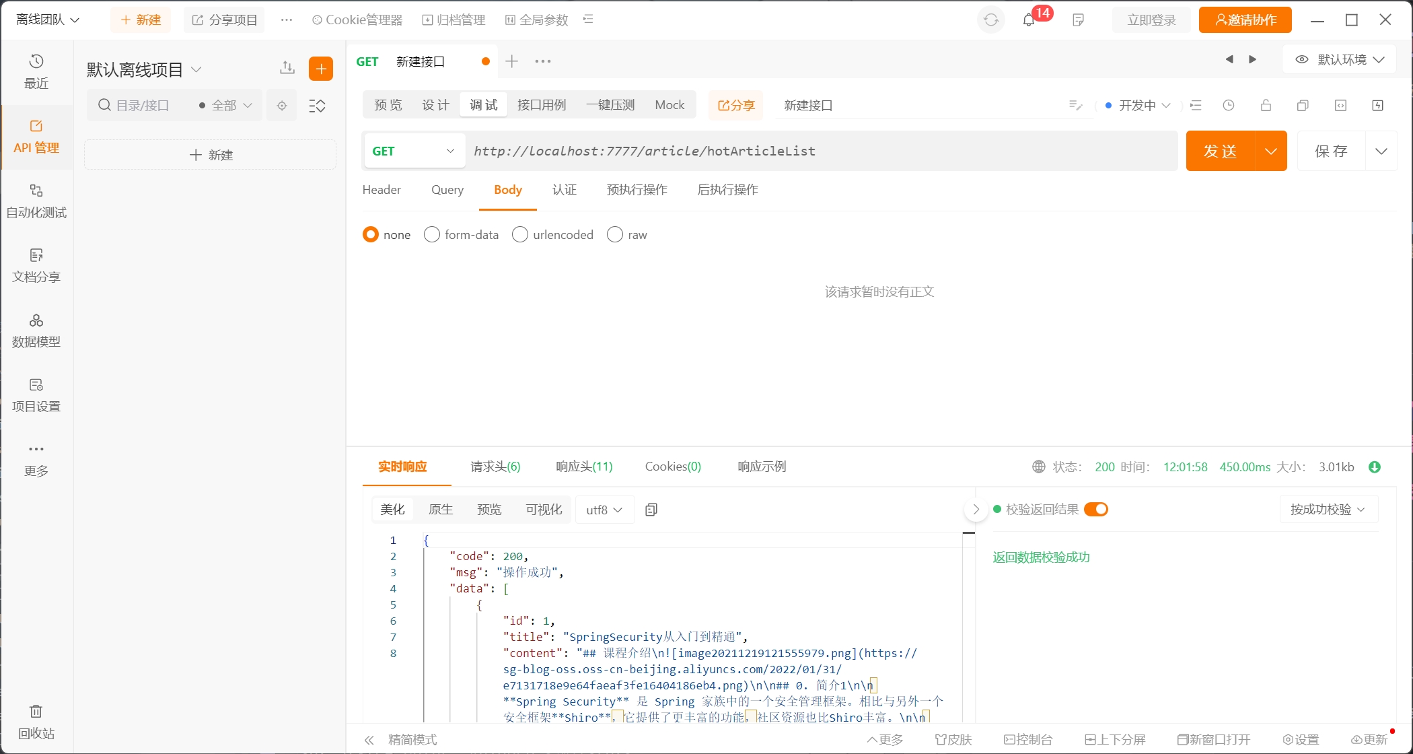
Task: Toggle the validate response result switch
Action: (1095, 509)
